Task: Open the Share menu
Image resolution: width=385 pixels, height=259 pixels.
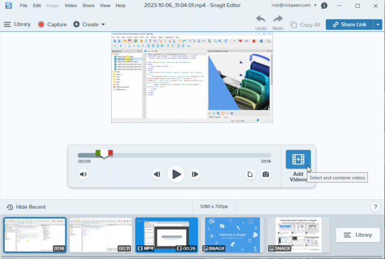Action: point(88,5)
